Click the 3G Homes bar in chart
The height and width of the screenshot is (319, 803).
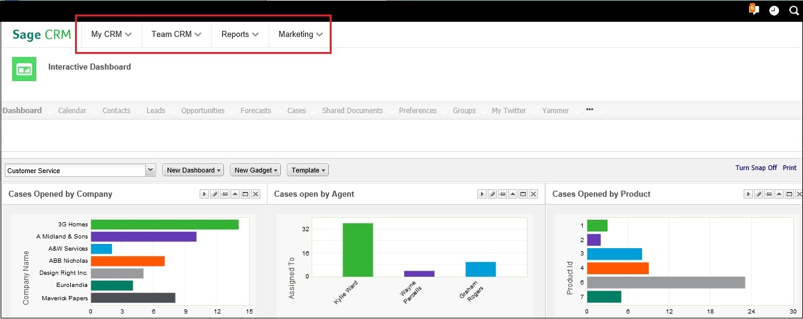(x=165, y=225)
